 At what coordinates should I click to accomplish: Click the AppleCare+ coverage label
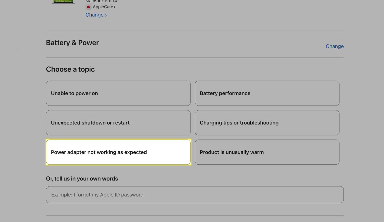tap(104, 7)
